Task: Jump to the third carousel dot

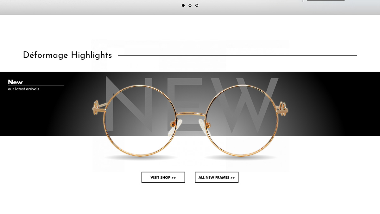Action: coord(197,5)
